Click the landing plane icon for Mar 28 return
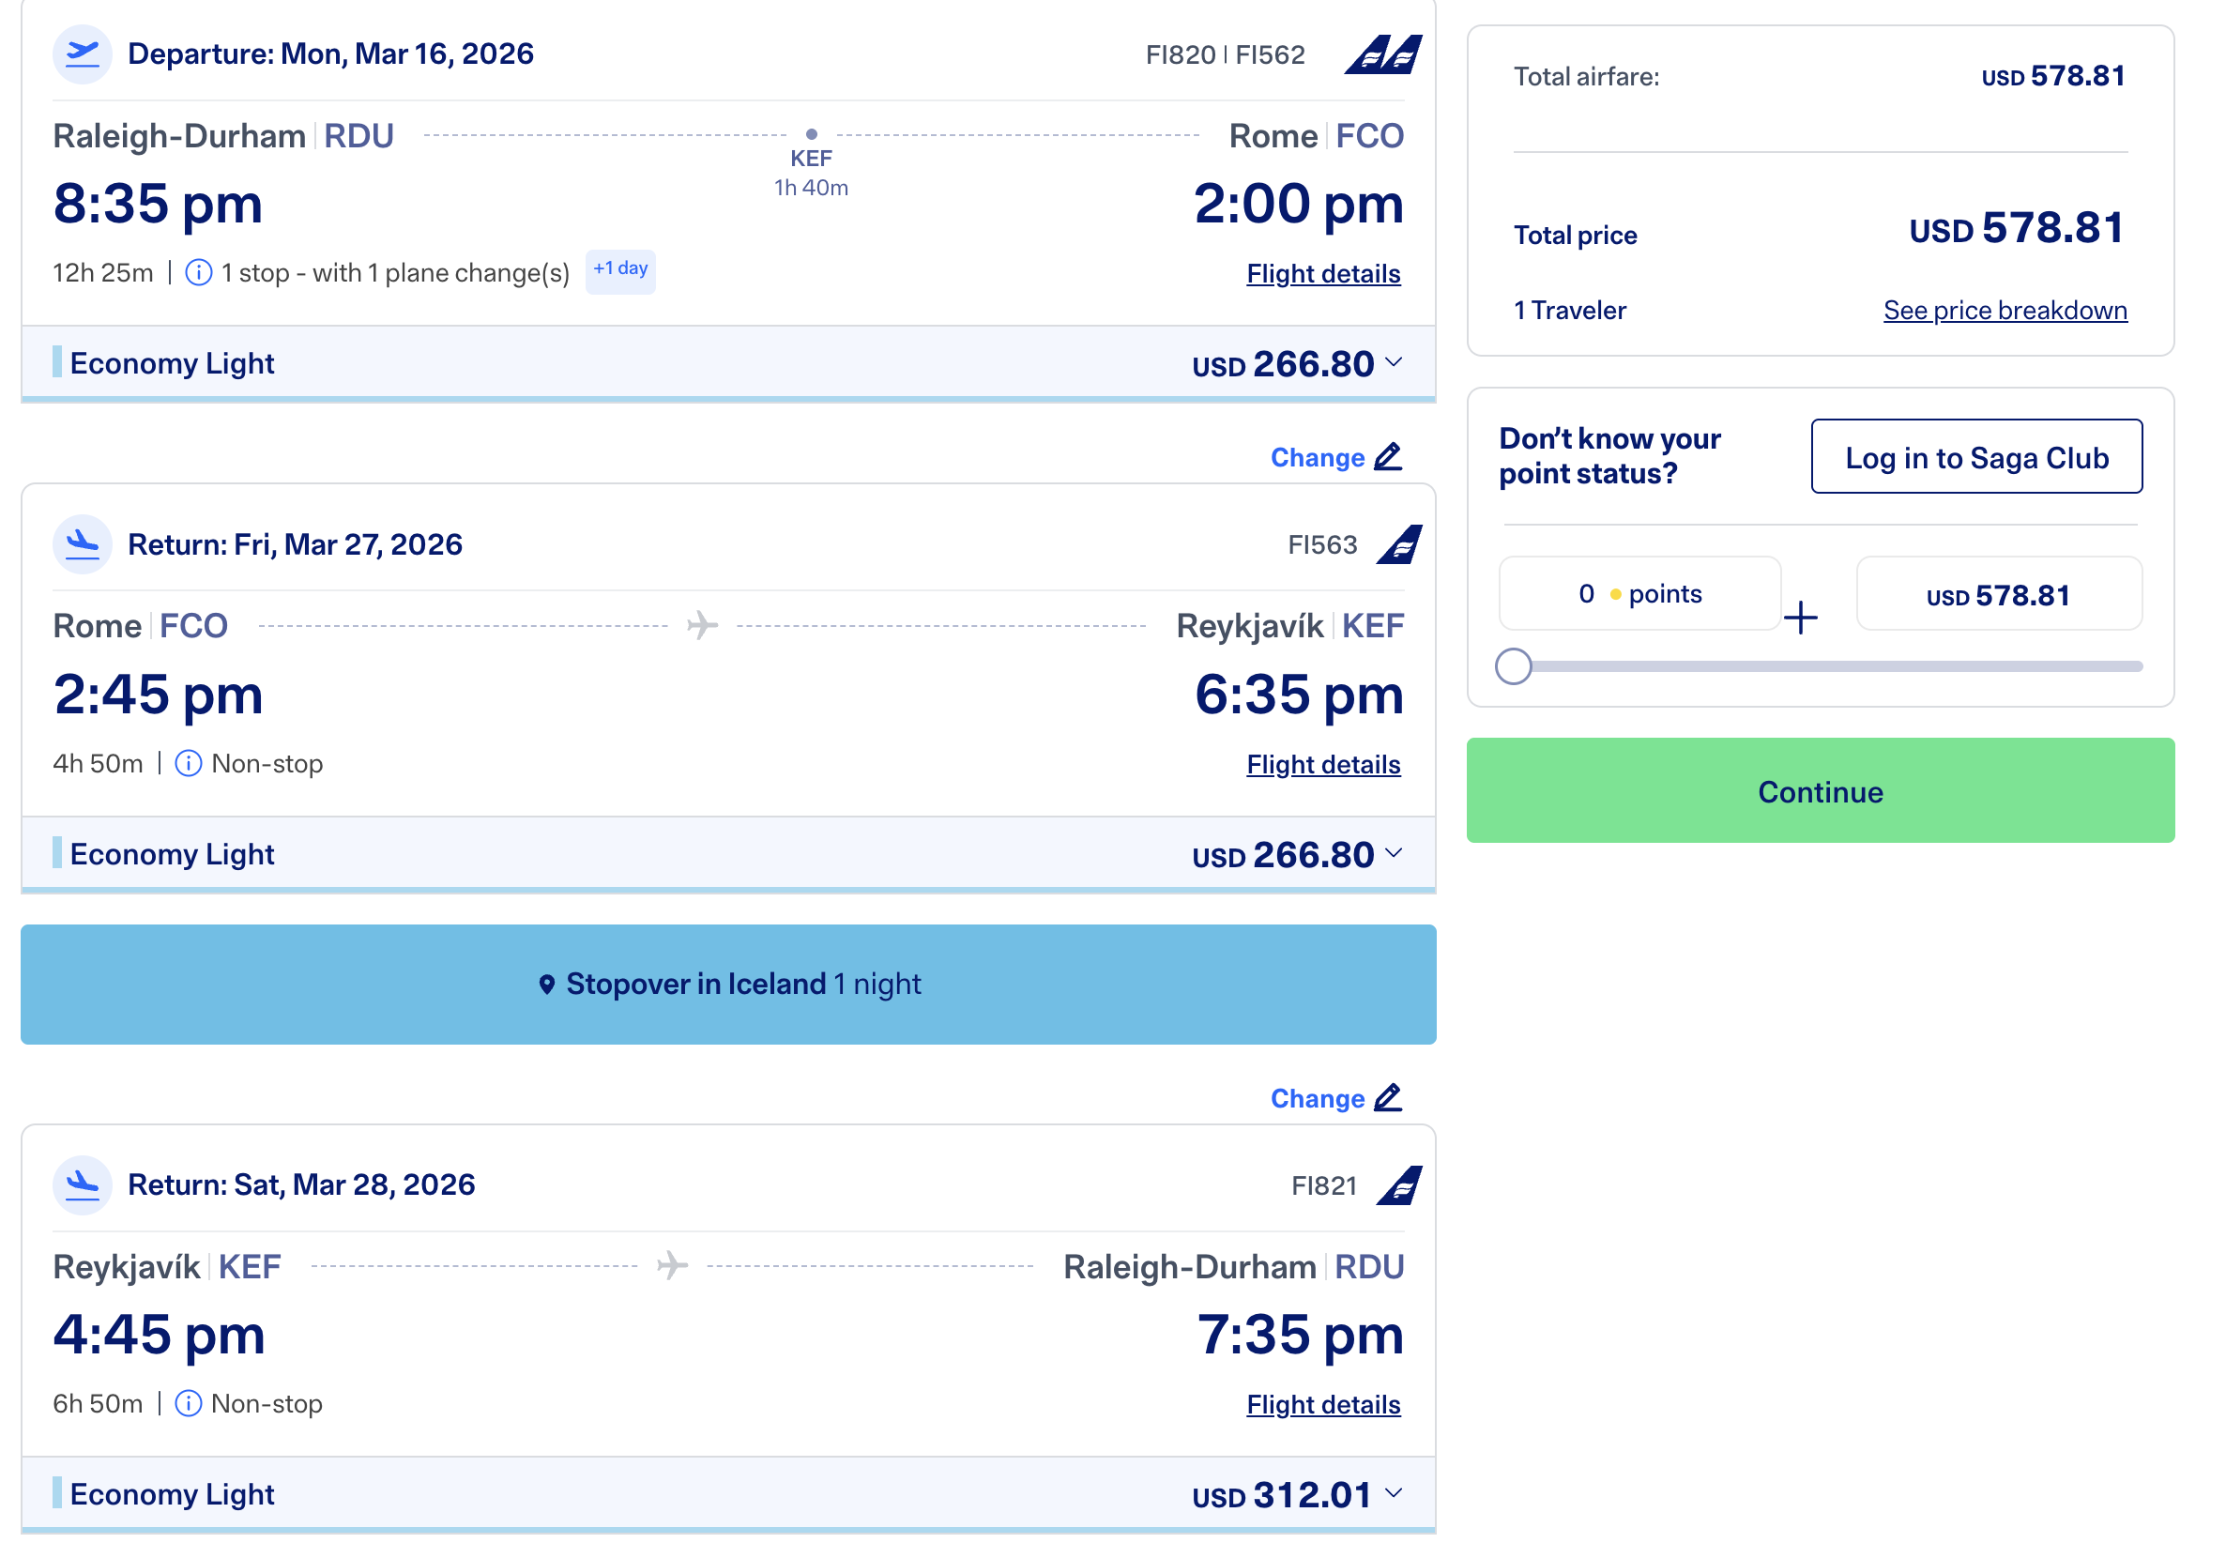The height and width of the screenshot is (1543, 2226). pos(83,1184)
